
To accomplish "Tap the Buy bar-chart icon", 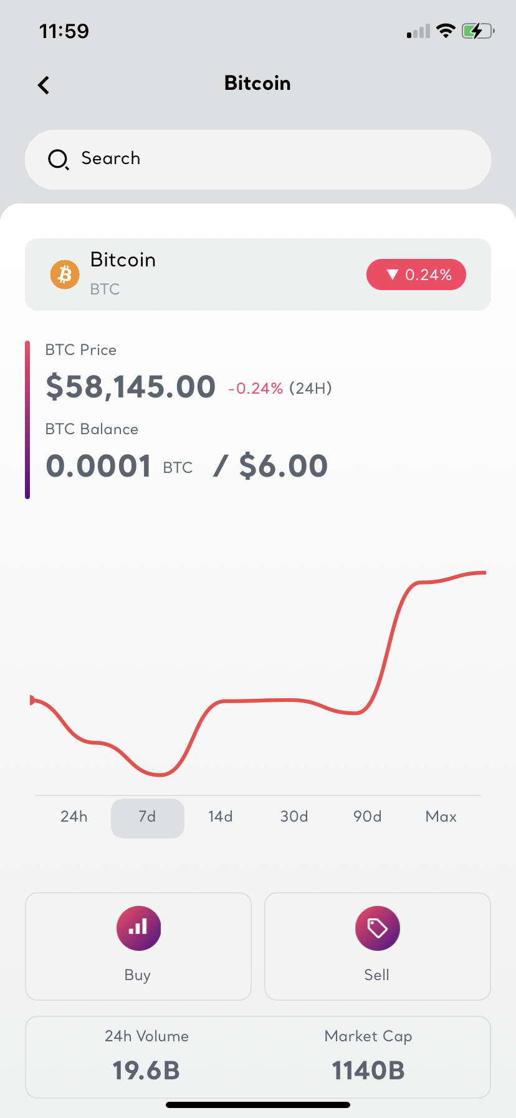I will (x=138, y=928).
